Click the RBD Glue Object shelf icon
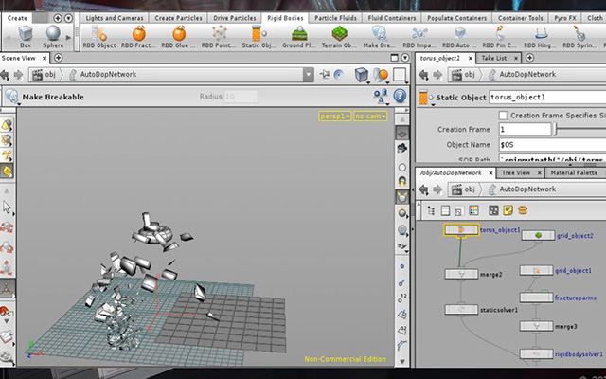This screenshot has height=379, width=606. coord(179,37)
